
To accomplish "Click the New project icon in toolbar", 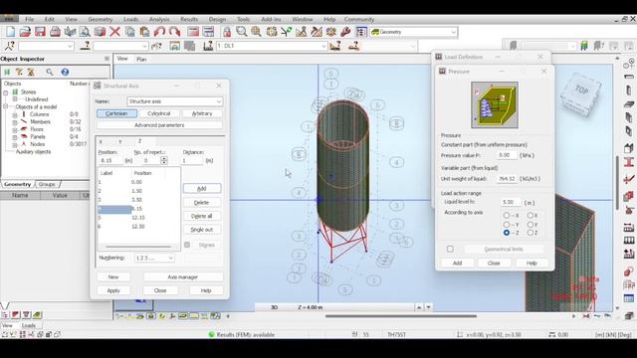I will pyautogui.click(x=11, y=32).
